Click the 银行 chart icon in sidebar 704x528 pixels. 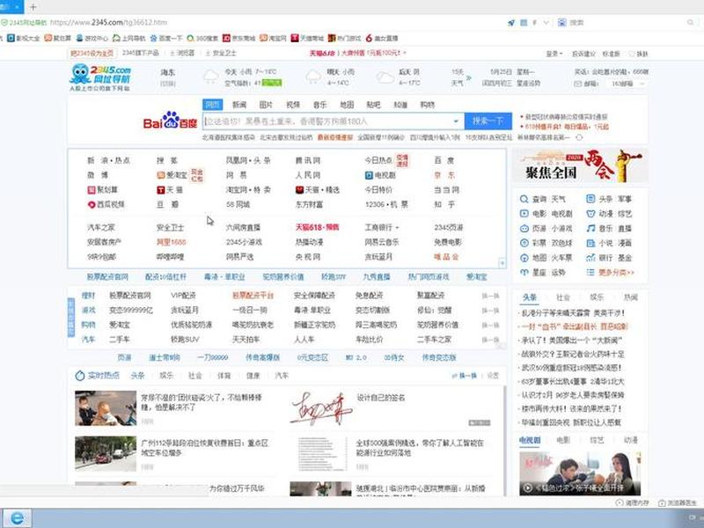point(590,258)
